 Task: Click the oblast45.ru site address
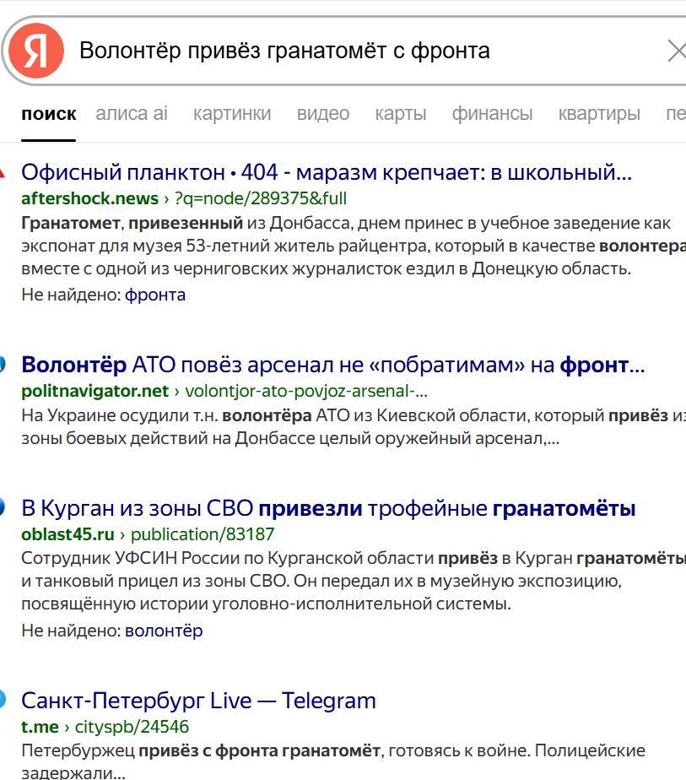coord(68,534)
